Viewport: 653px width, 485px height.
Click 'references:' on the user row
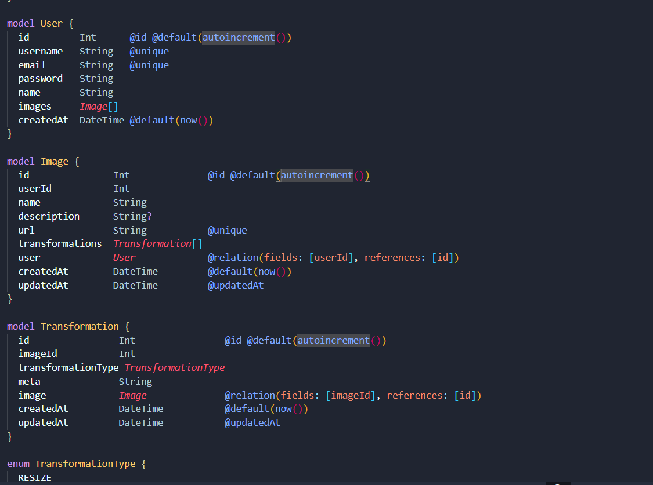coord(395,258)
